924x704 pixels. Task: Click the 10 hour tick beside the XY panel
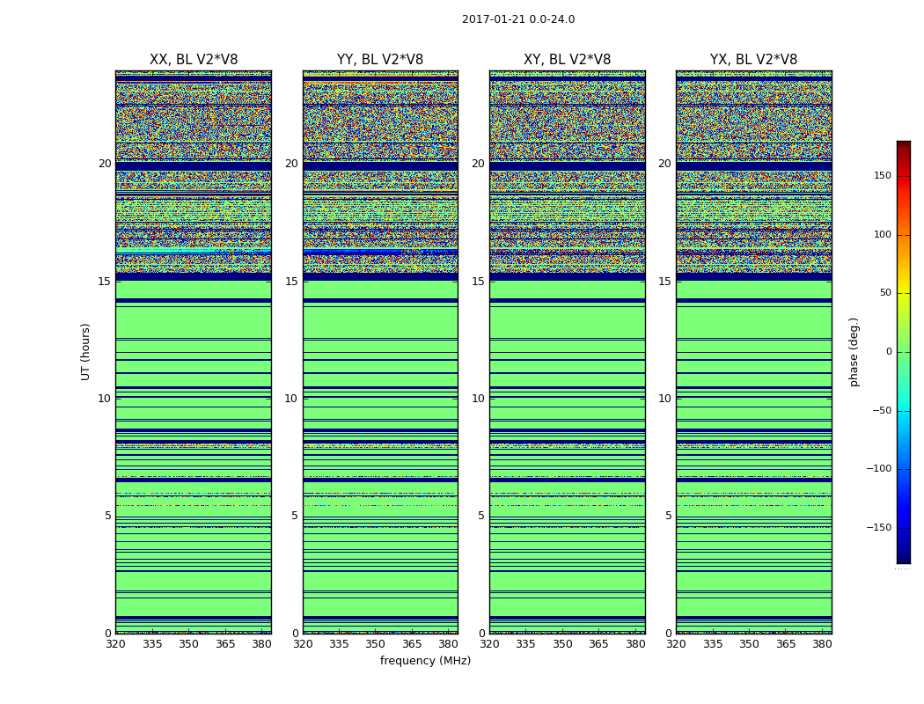click(x=477, y=399)
